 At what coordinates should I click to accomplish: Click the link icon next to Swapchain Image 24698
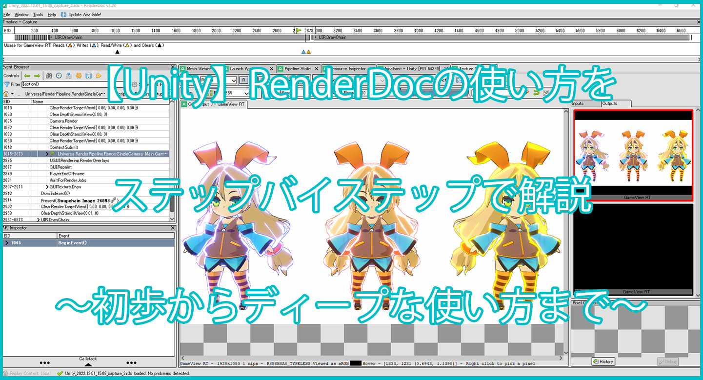[x=113, y=200]
